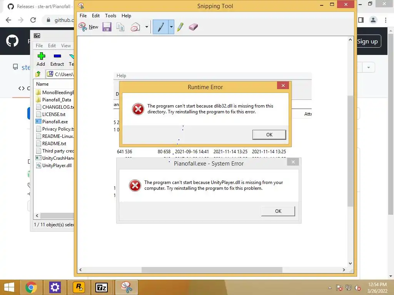The width and height of the screenshot is (394, 295).
Task: Show hidden tray icons arrow
Action: click(330, 288)
